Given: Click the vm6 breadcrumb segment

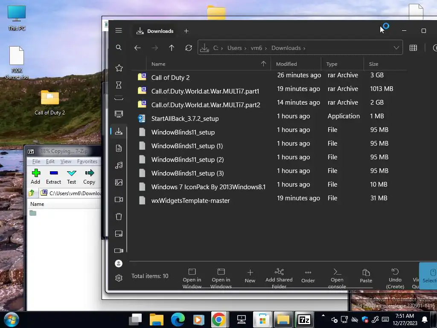Looking at the screenshot, I should (x=256, y=48).
